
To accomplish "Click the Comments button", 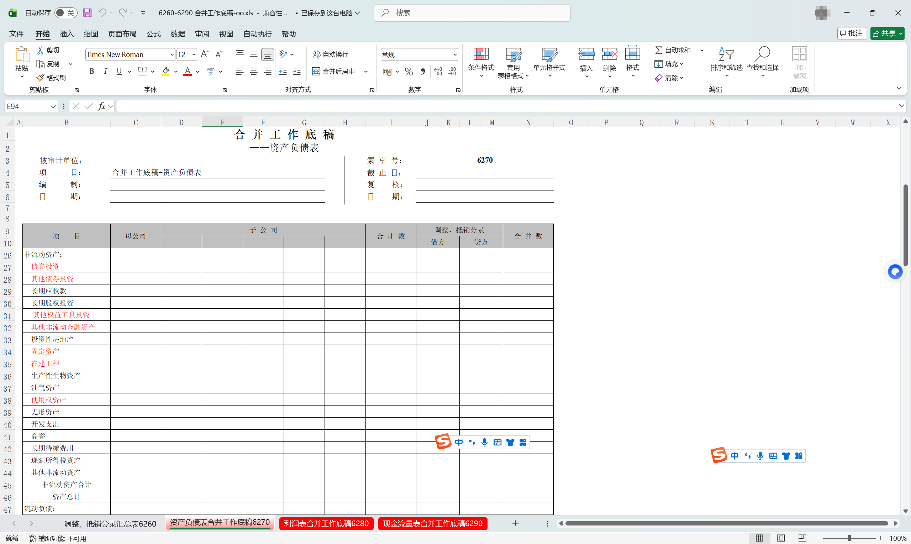I will pos(851,33).
